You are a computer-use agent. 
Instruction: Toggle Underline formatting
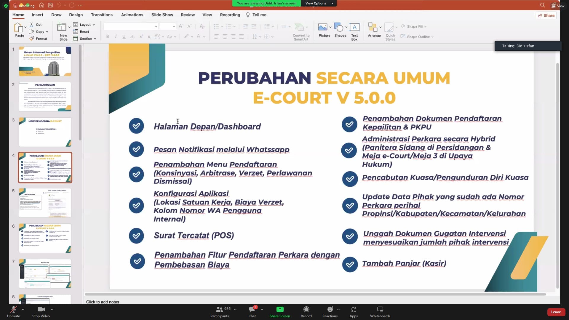click(x=124, y=36)
